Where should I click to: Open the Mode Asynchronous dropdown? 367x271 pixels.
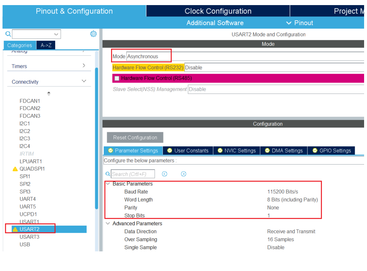pos(245,56)
